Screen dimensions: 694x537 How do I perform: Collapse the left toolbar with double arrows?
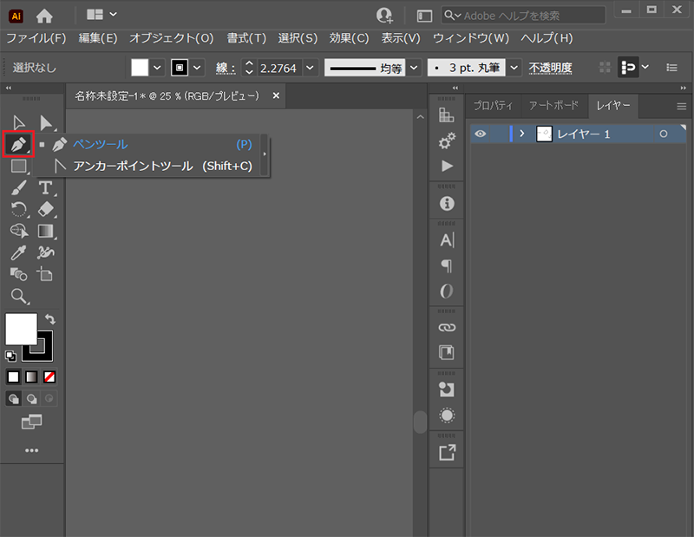coord(9,88)
